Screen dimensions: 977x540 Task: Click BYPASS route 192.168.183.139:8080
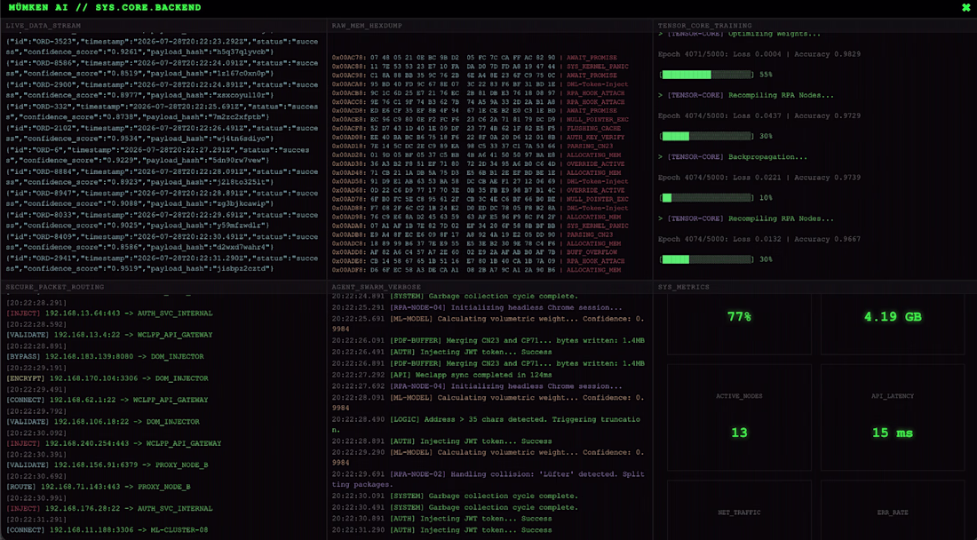[106, 357]
